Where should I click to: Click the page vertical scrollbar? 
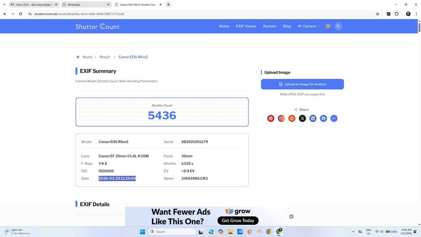[419, 27]
